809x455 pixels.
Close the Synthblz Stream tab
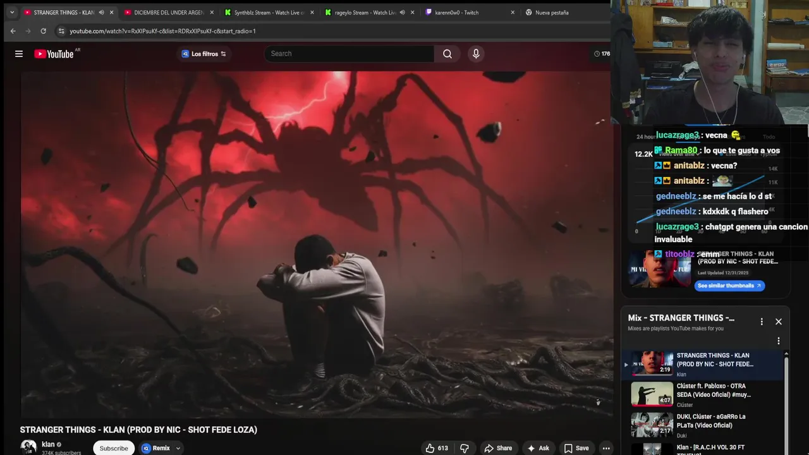pos(312,12)
